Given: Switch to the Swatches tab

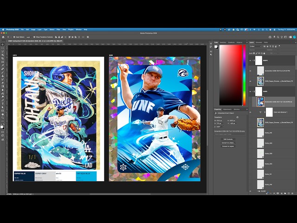Looking at the screenshot, I should pyautogui.click(x=223, y=42).
